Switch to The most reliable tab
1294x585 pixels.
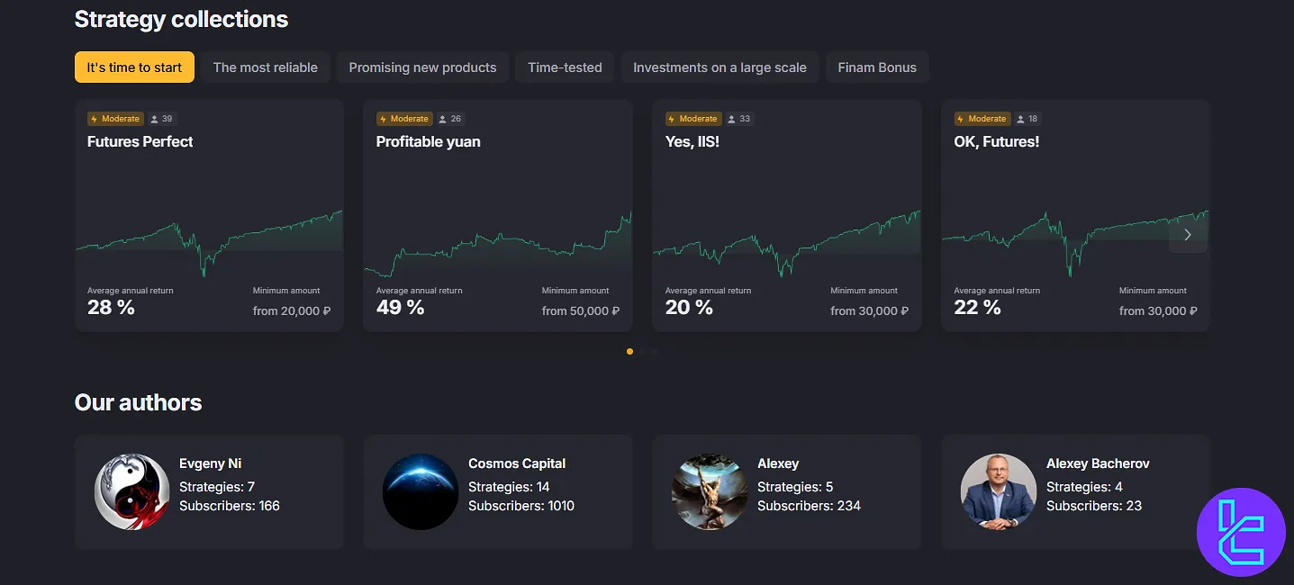coord(265,67)
